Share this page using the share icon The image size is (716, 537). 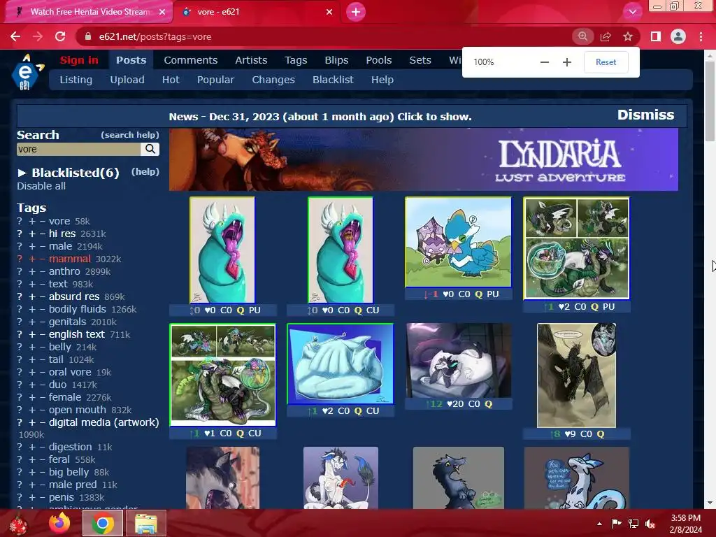pyautogui.click(x=606, y=36)
